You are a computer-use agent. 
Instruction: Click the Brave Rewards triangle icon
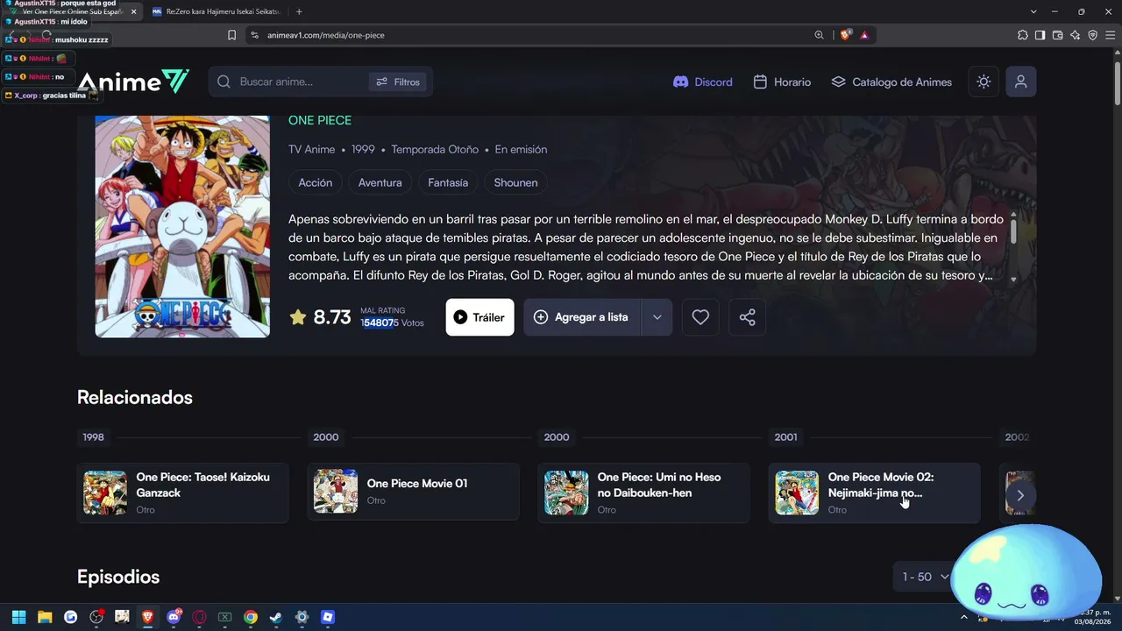point(864,35)
